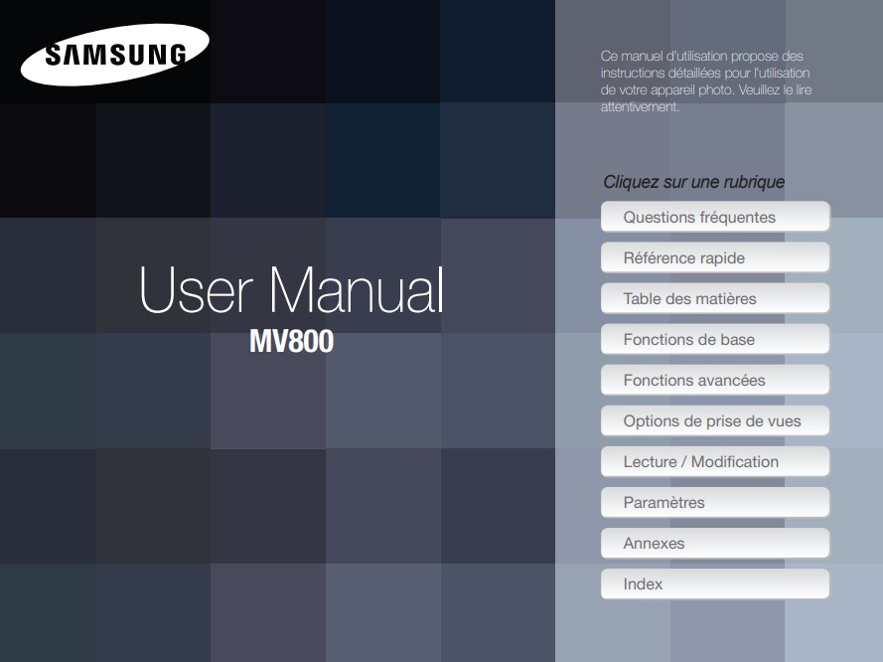The width and height of the screenshot is (883, 662).
Task: Jump to the Index
Action: click(715, 583)
